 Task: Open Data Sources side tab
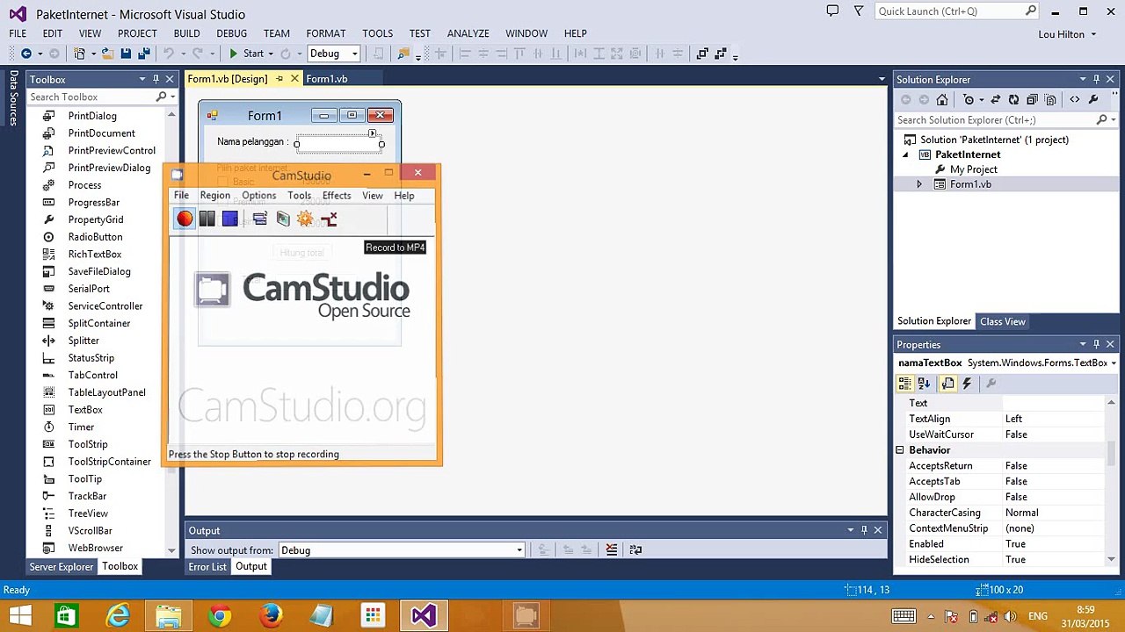(14, 97)
